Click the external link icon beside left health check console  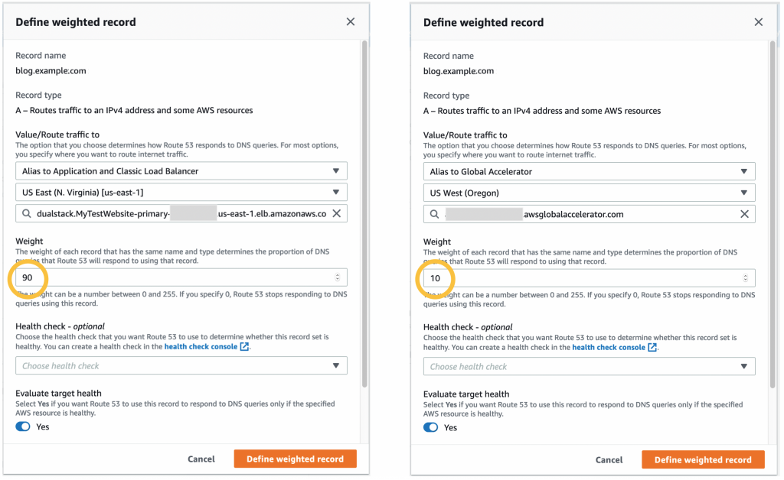point(245,346)
